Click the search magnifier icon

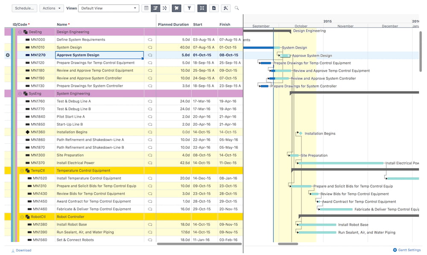237,8
